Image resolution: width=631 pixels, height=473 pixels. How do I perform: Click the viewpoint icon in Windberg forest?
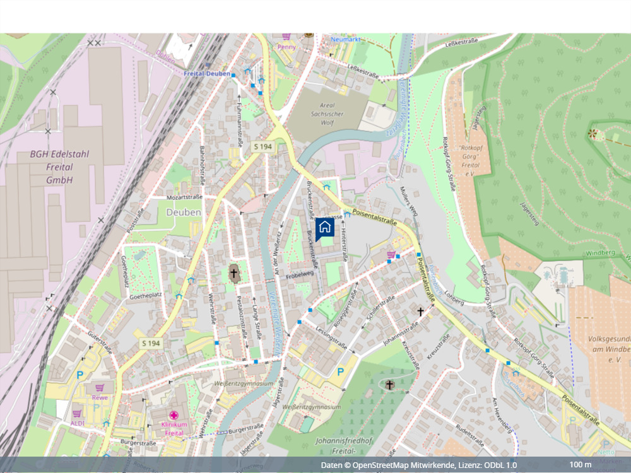593,134
